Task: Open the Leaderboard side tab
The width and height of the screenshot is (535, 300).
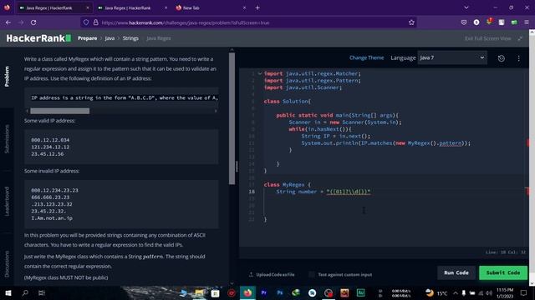Action: pyautogui.click(x=7, y=201)
